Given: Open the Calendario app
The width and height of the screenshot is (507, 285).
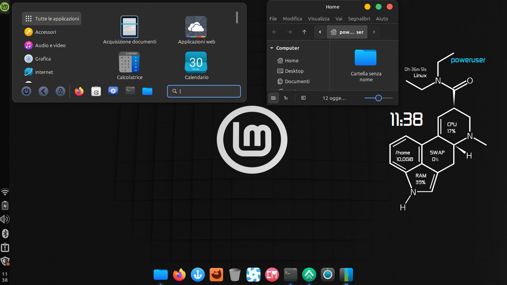Looking at the screenshot, I should tap(196, 66).
